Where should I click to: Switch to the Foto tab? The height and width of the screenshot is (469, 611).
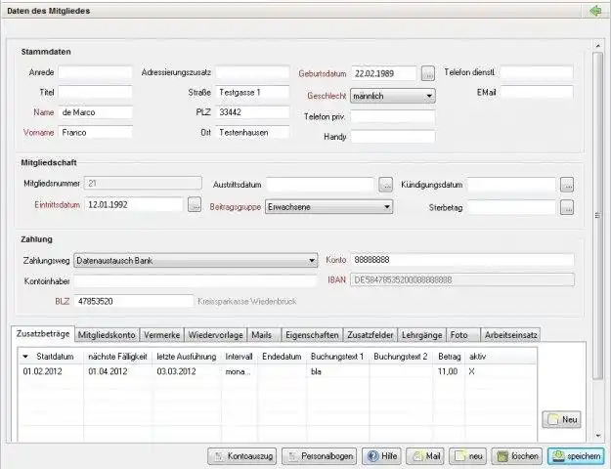pyautogui.click(x=463, y=335)
